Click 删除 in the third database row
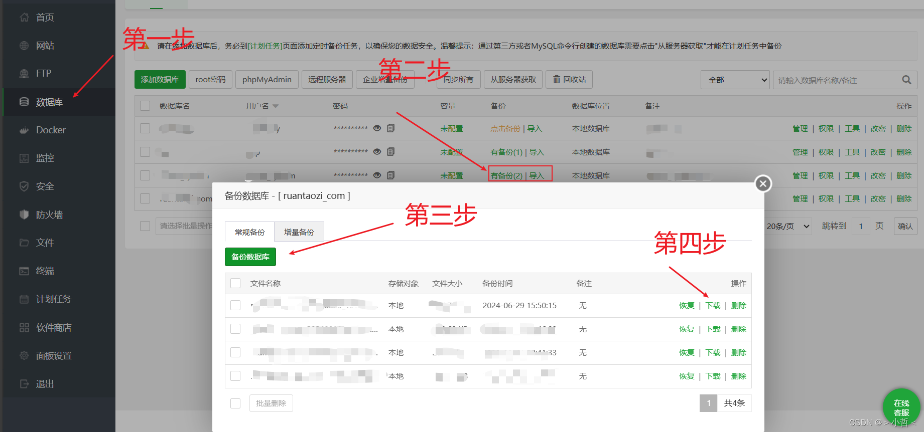Viewport: 924px width, 432px height. click(904, 176)
